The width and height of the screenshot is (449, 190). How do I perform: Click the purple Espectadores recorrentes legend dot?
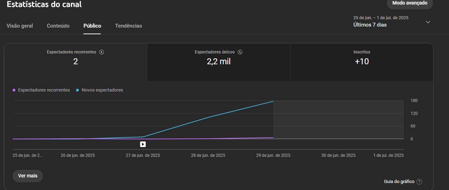14,90
